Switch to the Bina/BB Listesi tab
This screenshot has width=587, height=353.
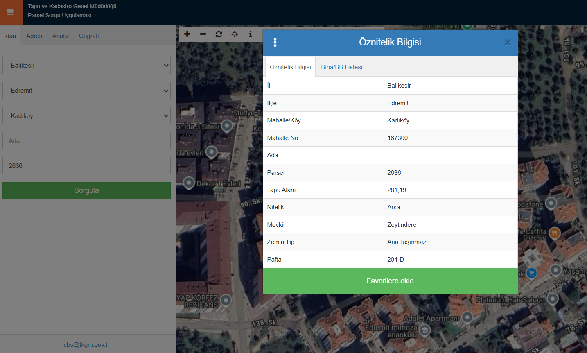pos(341,67)
